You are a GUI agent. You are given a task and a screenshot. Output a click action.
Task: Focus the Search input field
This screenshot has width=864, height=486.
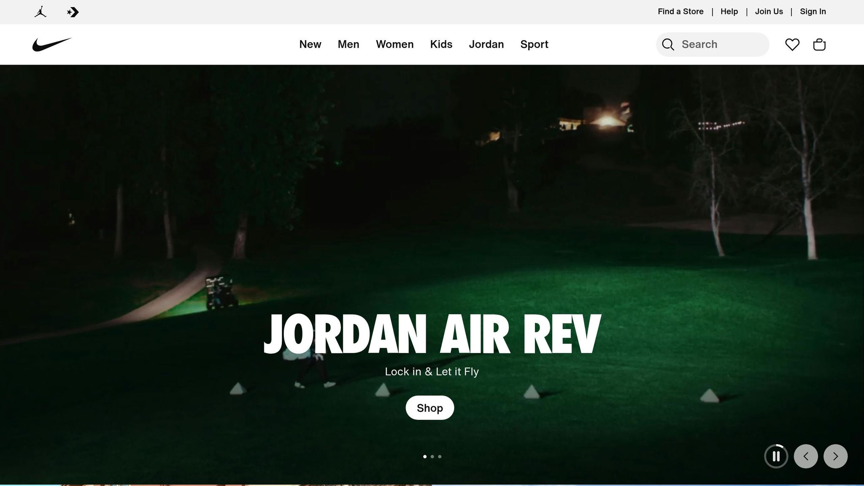point(713,44)
